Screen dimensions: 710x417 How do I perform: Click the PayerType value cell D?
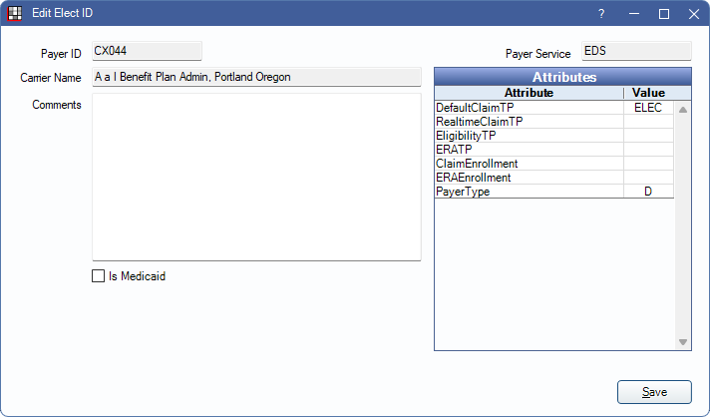pos(648,192)
